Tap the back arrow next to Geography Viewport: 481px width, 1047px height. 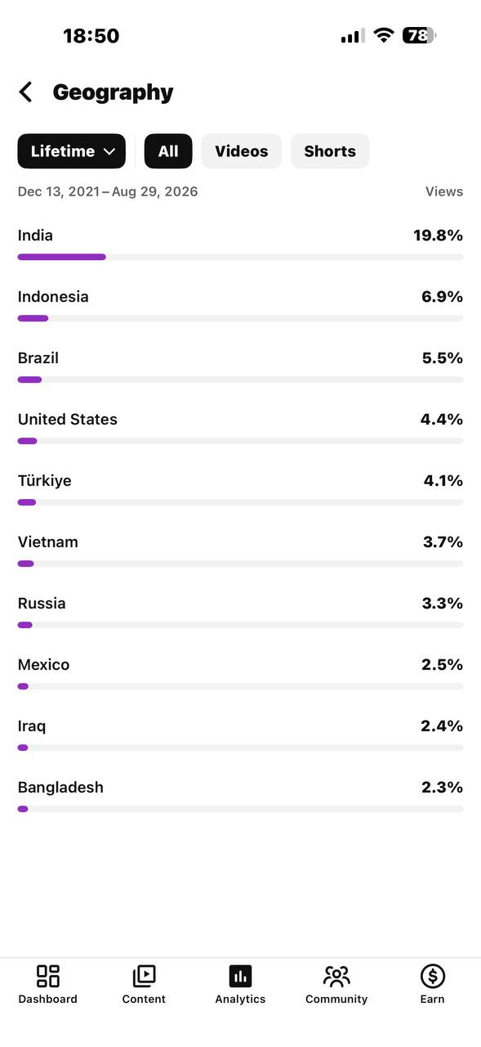(x=26, y=92)
